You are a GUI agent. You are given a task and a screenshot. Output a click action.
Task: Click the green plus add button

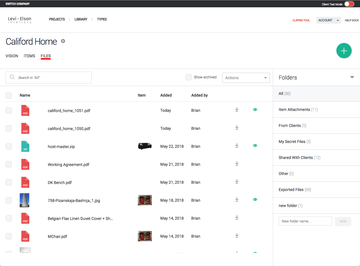click(x=344, y=51)
